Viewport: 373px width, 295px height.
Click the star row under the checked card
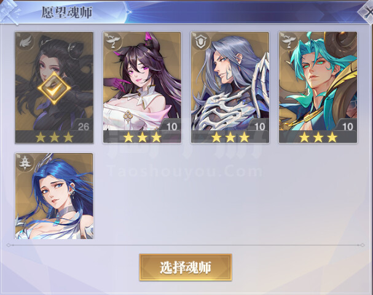click(54, 137)
